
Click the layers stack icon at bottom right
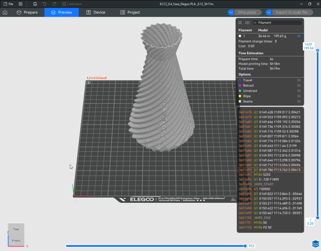point(315,244)
